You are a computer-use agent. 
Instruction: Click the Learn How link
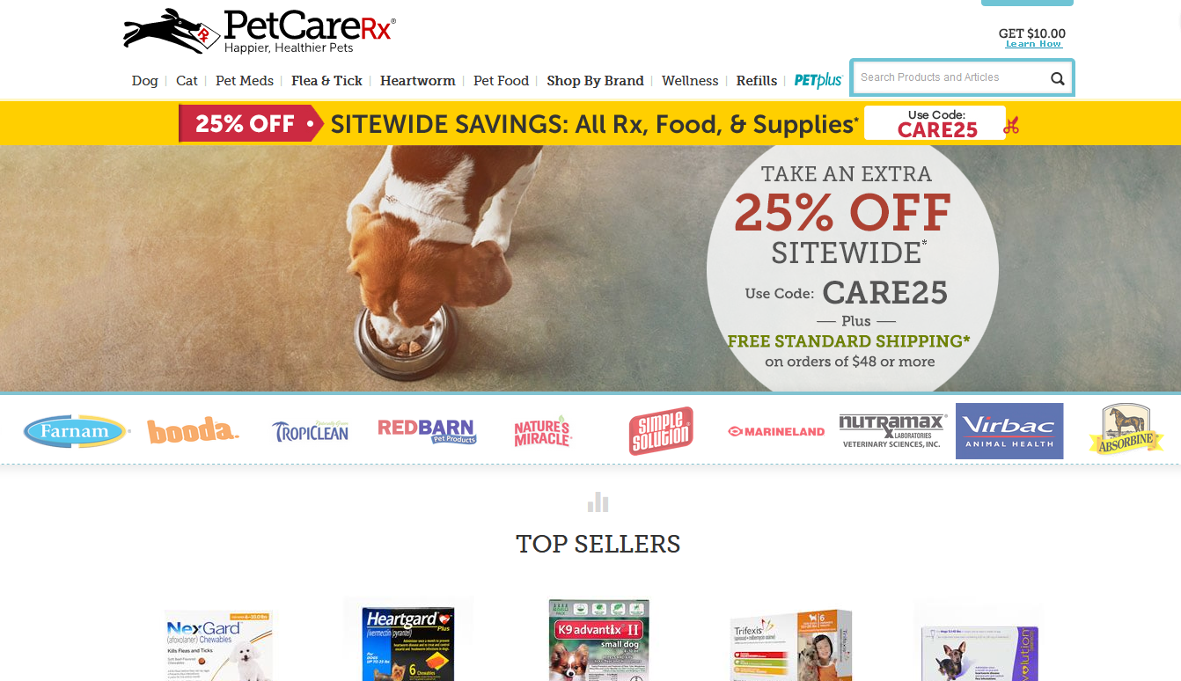1033,44
